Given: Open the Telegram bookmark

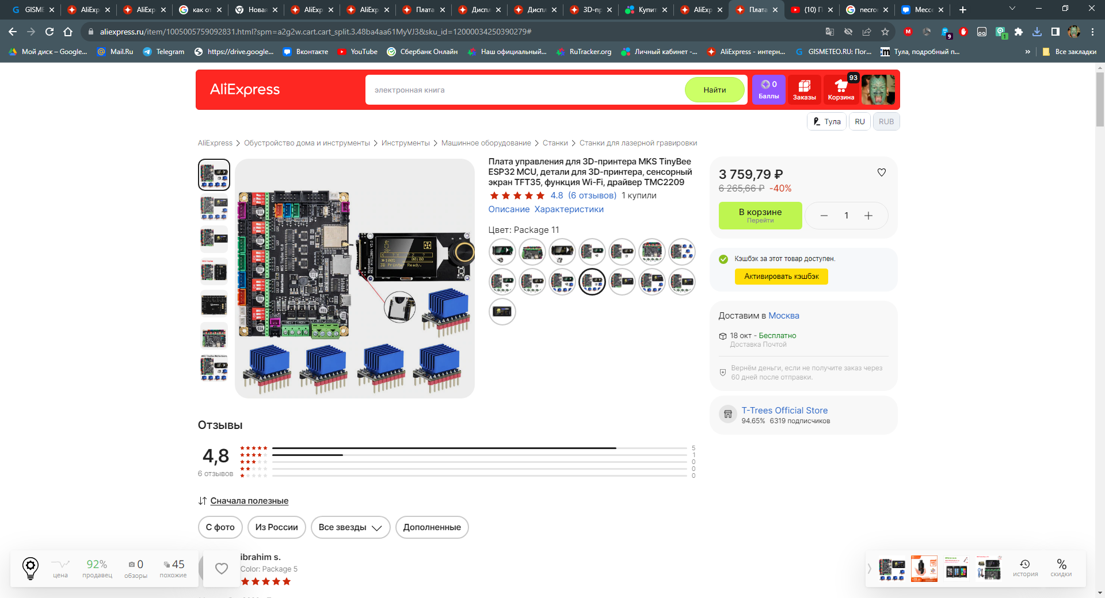Looking at the screenshot, I should (163, 52).
